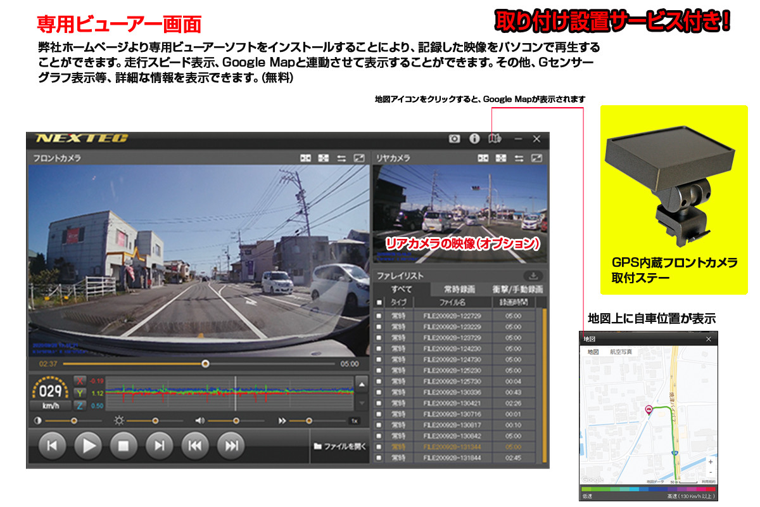Select 航空写真 view in the map window
Image resolution: width=760 pixels, height=507 pixels.
click(x=621, y=351)
